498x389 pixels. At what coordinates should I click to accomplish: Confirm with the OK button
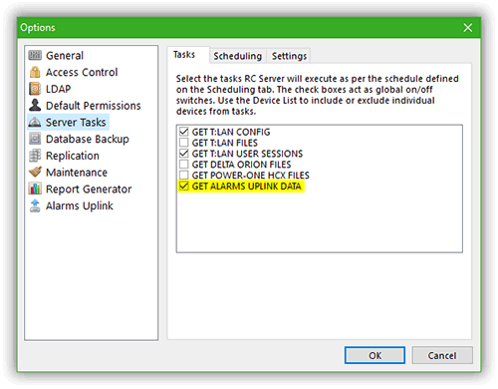coord(374,355)
